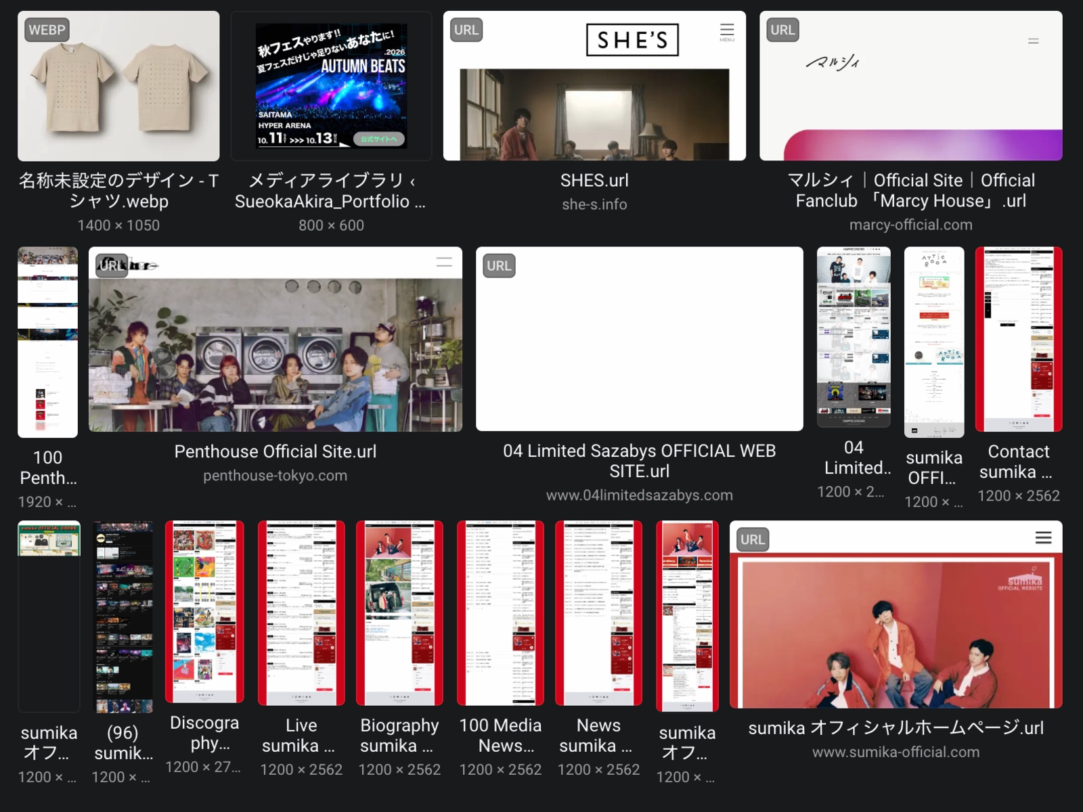Open the www.04limitedsazabys.com link
Image resolution: width=1083 pixels, height=812 pixels.
pos(640,495)
